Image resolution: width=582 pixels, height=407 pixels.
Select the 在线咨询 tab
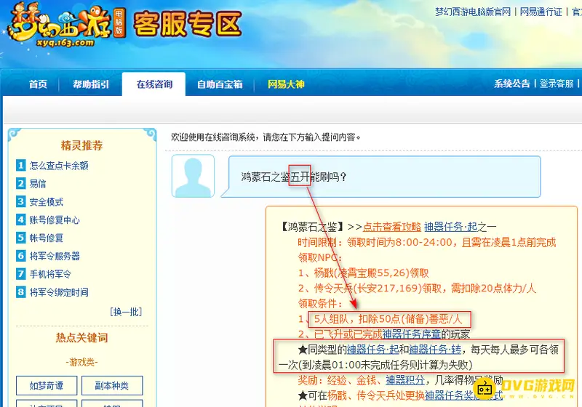[x=154, y=84]
